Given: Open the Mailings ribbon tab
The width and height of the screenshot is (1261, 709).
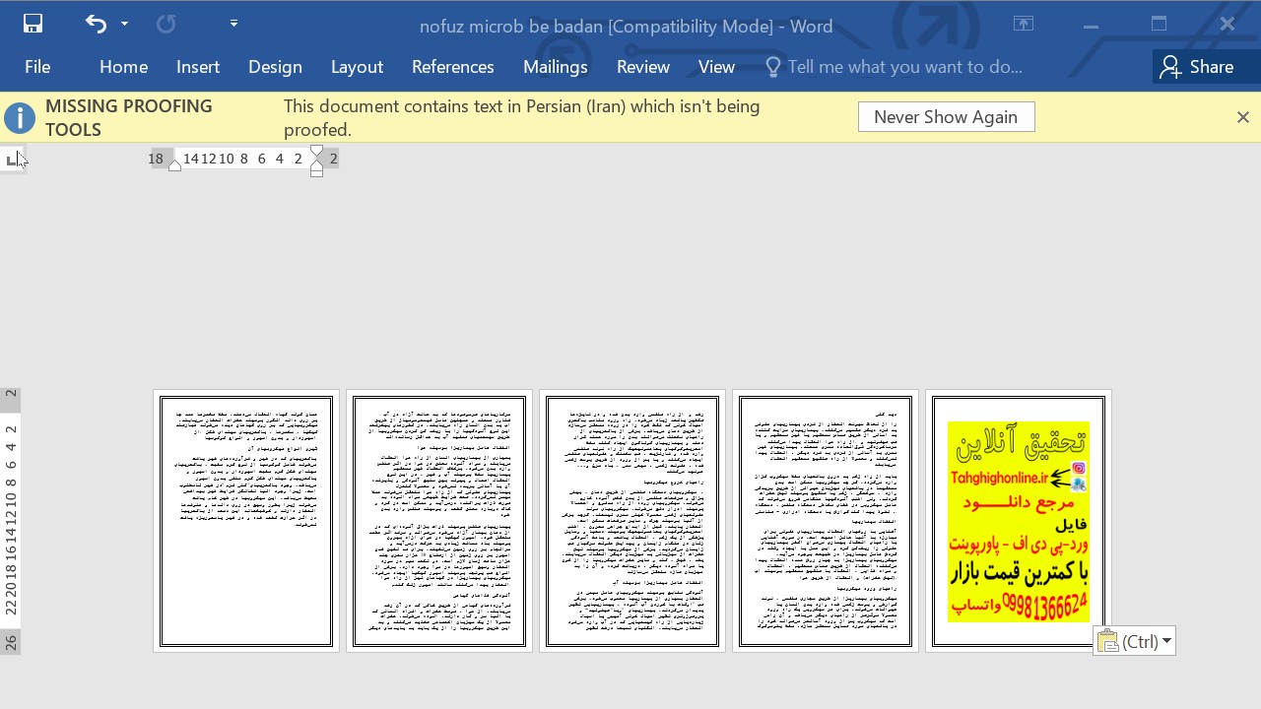Looking at the screenshot, I should (x=556, y=67).
